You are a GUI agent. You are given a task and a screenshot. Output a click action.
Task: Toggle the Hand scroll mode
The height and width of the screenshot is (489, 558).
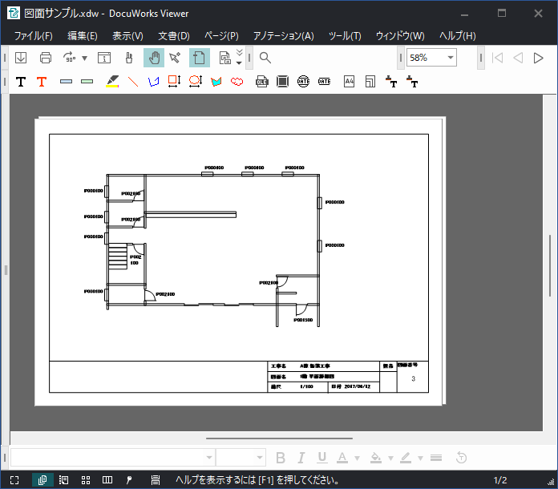(x=154, y=58)
